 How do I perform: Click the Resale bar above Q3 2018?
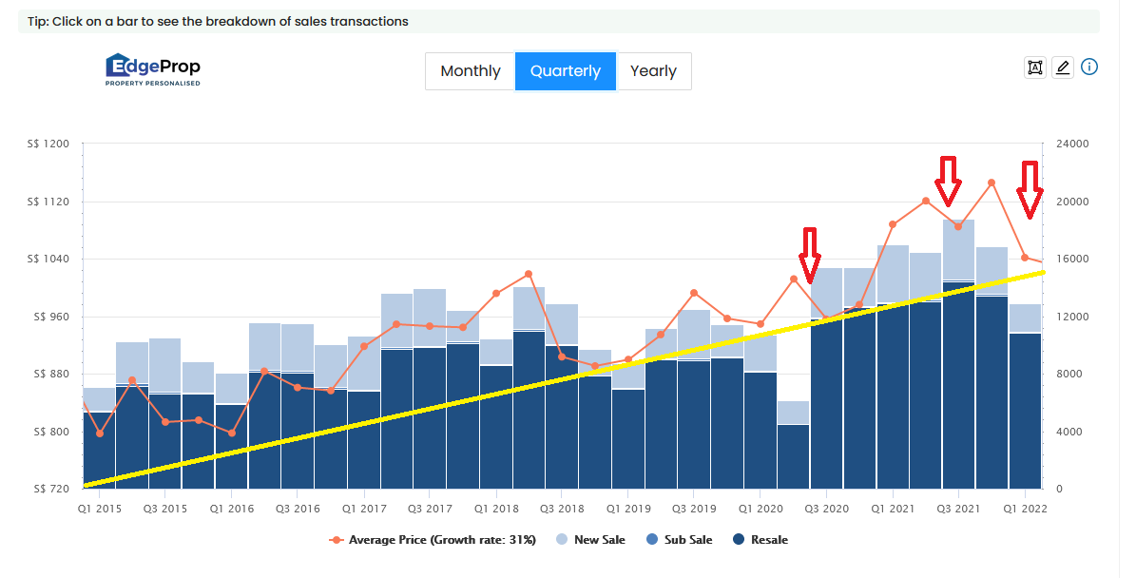[562, 418]
